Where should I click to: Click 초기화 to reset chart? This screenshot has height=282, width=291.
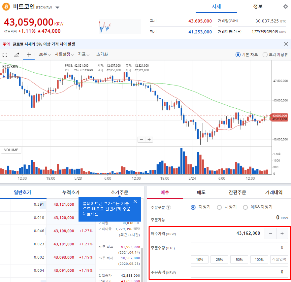point(102,54)
